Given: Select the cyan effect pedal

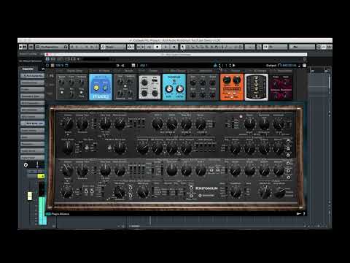Looking at the screenshot, I should 174,87.
